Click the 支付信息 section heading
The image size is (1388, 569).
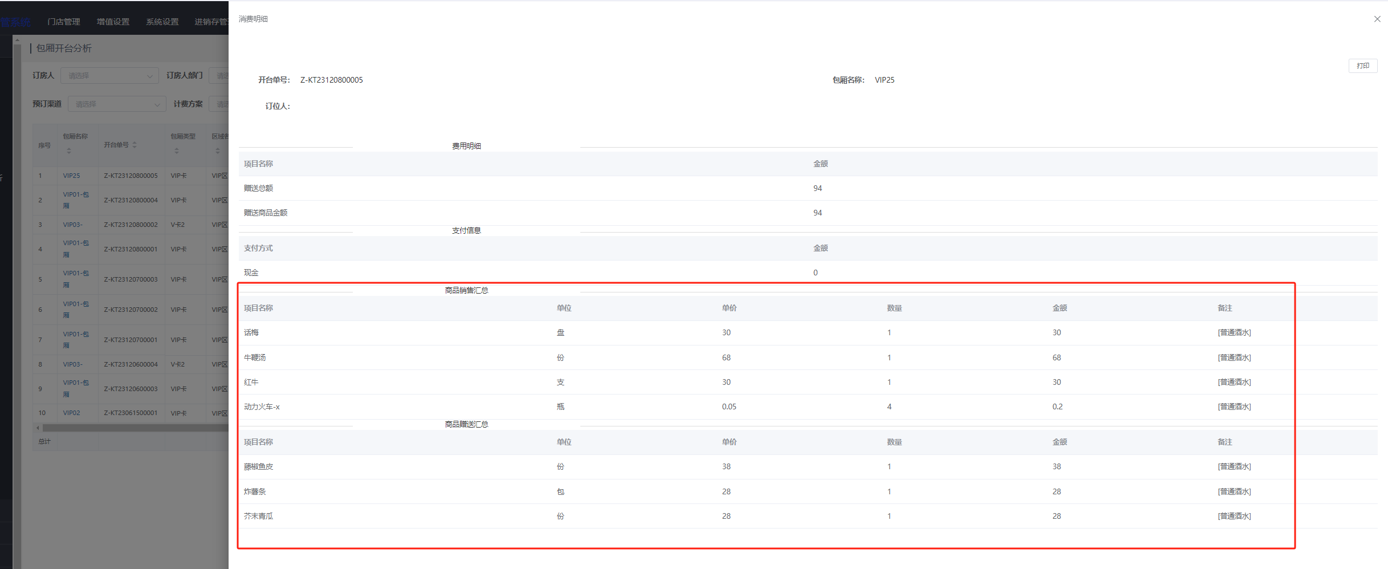[x=466, y=230]
